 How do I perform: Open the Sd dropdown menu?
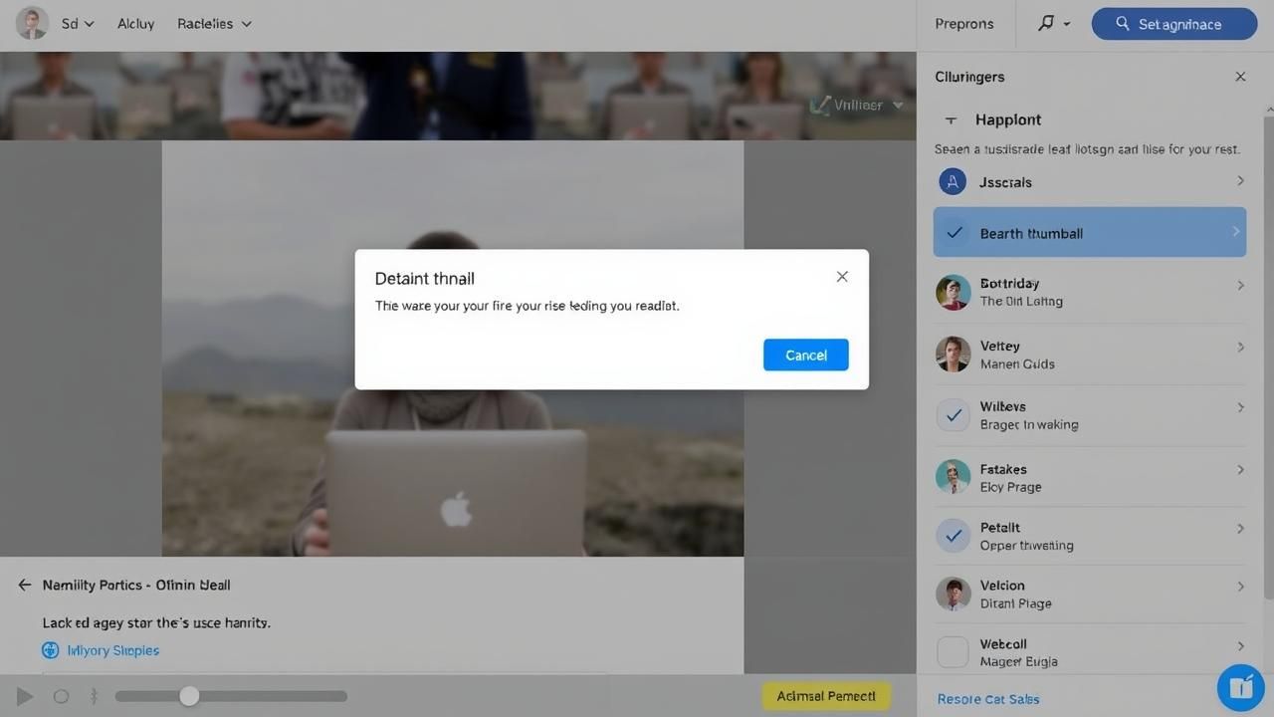[78, 23]
